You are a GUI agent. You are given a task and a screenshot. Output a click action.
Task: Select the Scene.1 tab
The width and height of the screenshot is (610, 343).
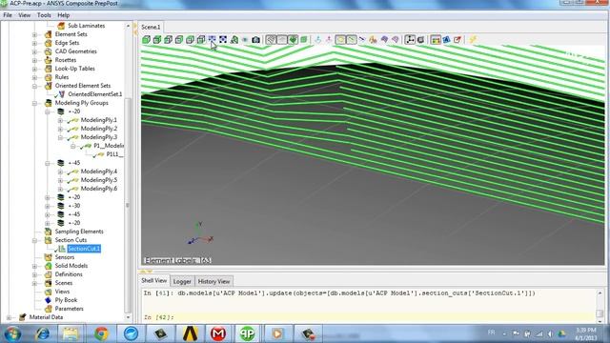point(151,27)
